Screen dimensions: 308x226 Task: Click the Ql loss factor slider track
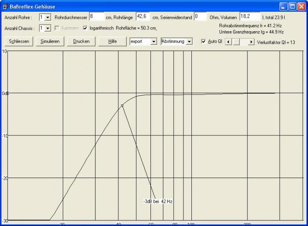pos(242,42)
